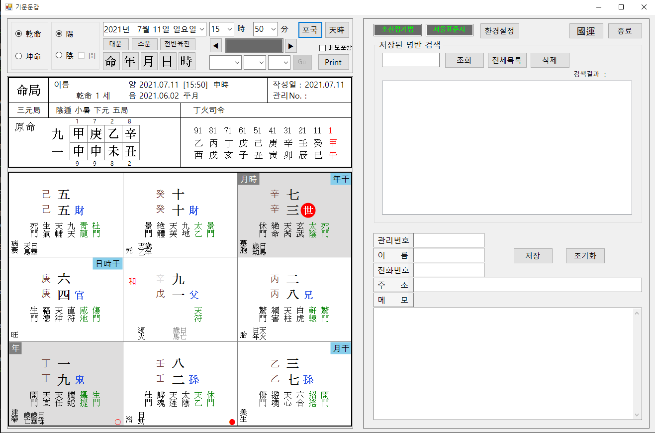Click the 月時 gray label in the grid
This screenshot has width=655, height=433.
[x=249, y=179]
